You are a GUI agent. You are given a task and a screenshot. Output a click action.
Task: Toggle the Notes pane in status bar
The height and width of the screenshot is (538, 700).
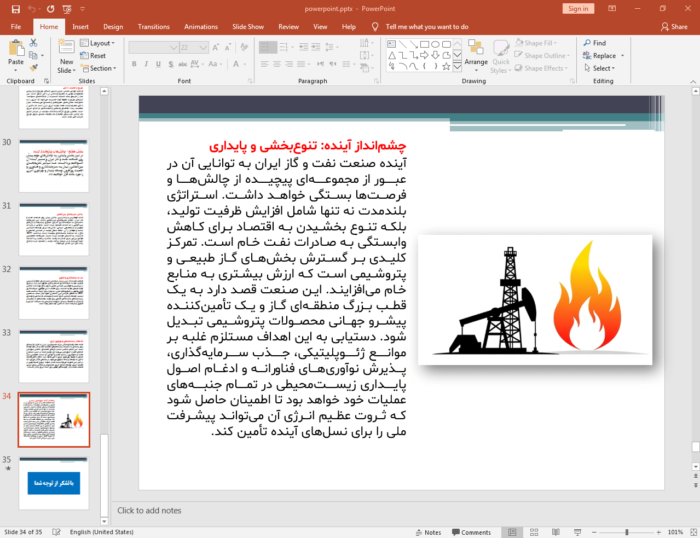[x=429, y=532]
